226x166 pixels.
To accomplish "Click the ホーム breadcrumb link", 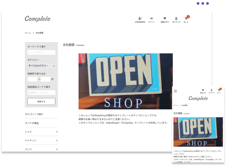I will (x=28, y=33).
